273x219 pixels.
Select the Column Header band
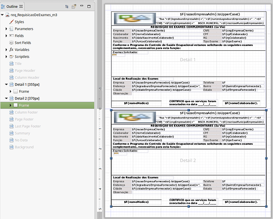coord(27,78)
